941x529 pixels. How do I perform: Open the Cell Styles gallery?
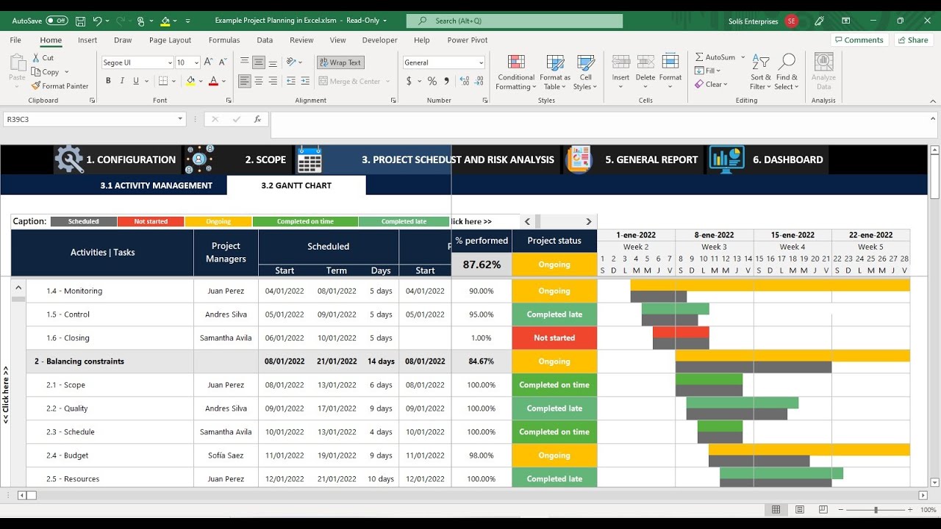585,72
